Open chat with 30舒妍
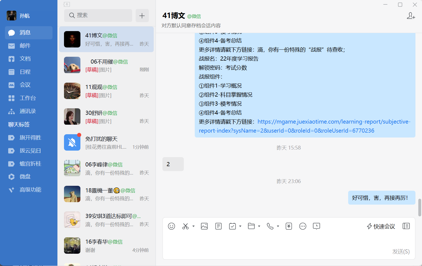 coord(106,117)
